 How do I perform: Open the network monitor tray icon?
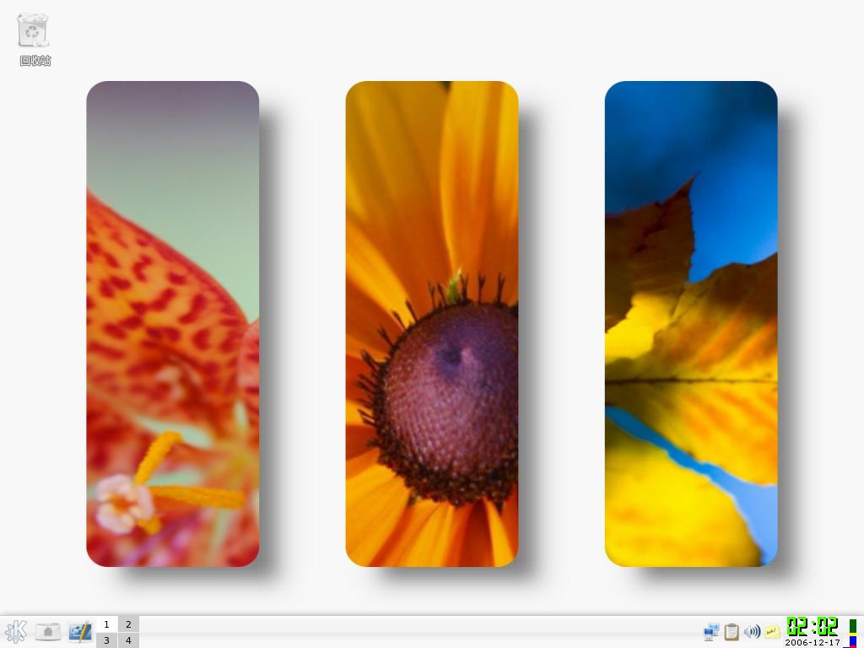(710, 631)
